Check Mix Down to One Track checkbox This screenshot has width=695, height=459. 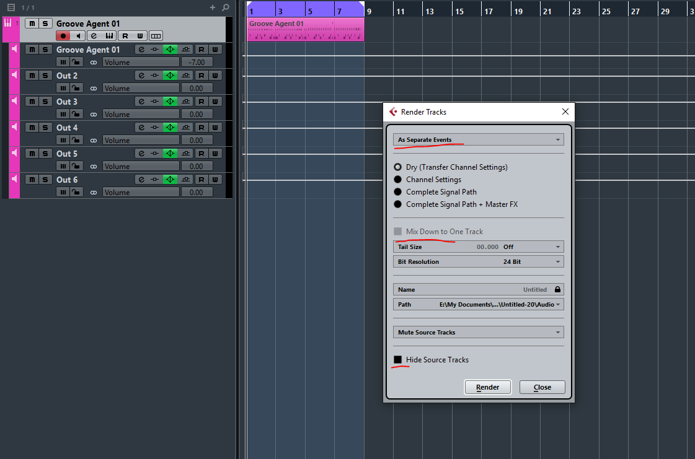(x=397, y=231)
